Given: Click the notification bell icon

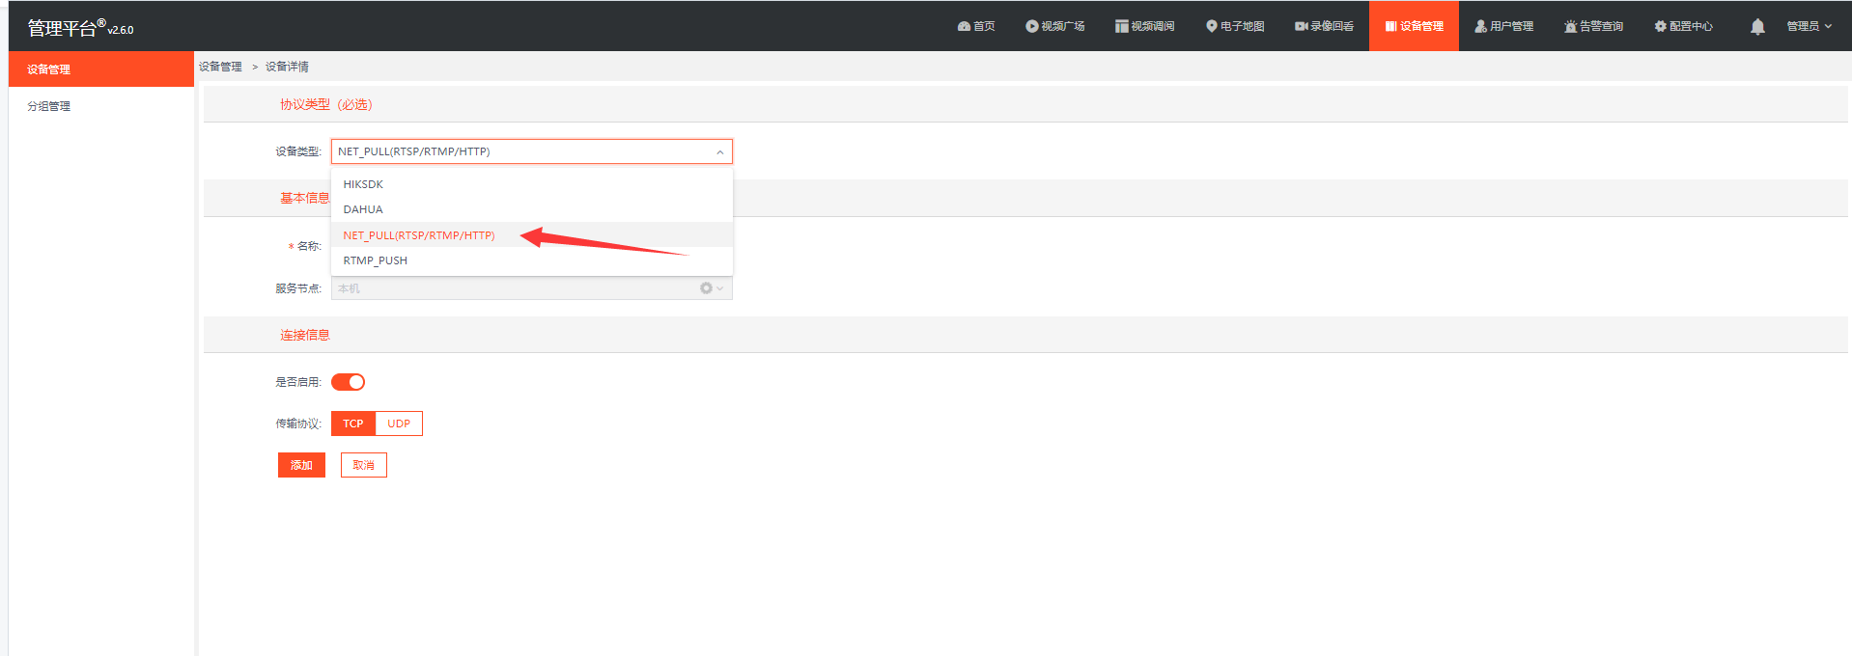Looking at the screenshot, I should coord(1757,27).
